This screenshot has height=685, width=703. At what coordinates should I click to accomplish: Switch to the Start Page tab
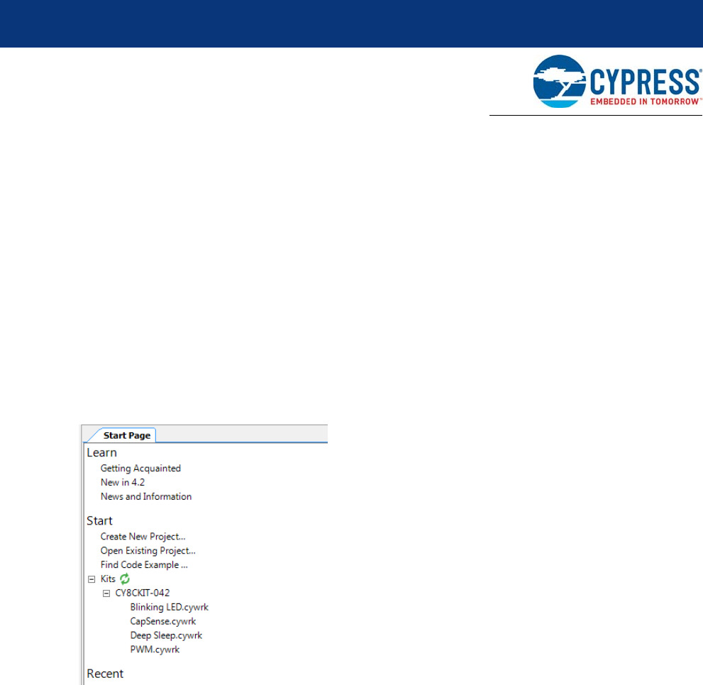[126, 435]
